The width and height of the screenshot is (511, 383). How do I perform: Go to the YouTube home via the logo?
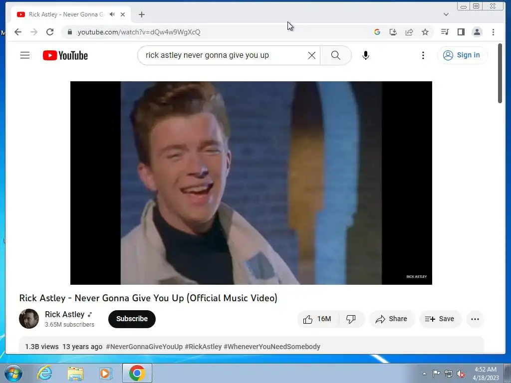65,55
